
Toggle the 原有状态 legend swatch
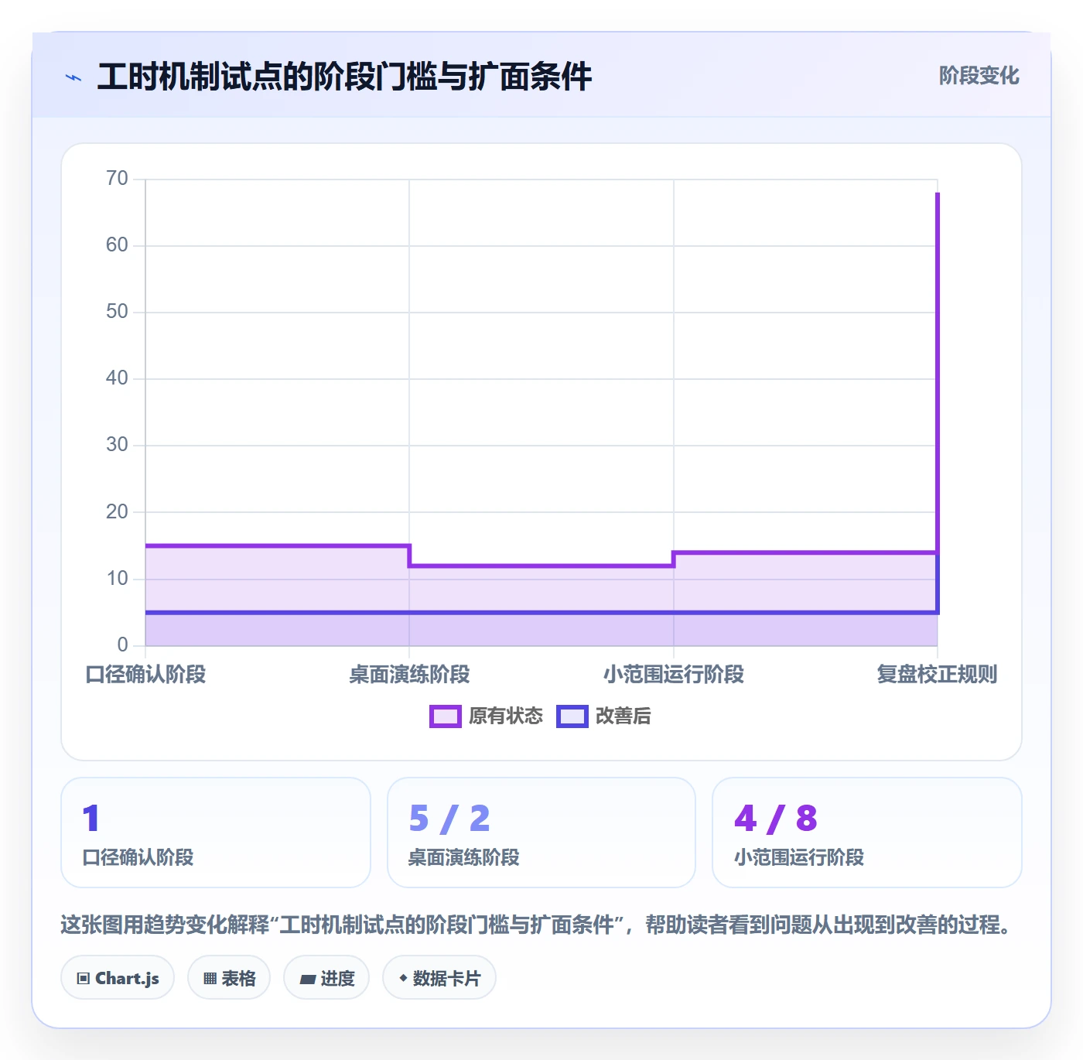point(445,716)
